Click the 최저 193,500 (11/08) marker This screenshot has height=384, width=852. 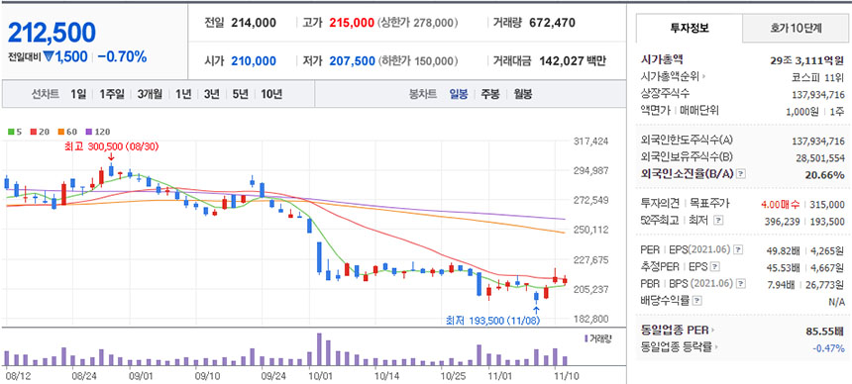click(492, 320)
